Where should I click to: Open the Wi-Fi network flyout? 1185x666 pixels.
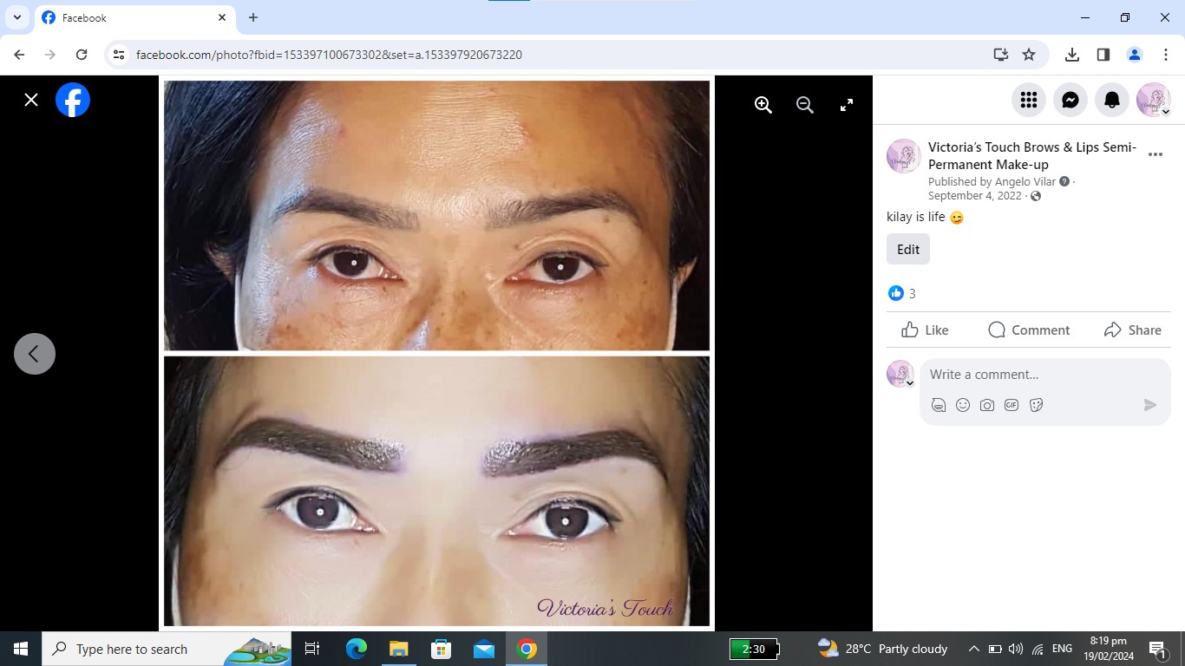click(x=1038, y=649)
